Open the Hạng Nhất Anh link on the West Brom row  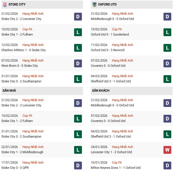click(33, 60)
